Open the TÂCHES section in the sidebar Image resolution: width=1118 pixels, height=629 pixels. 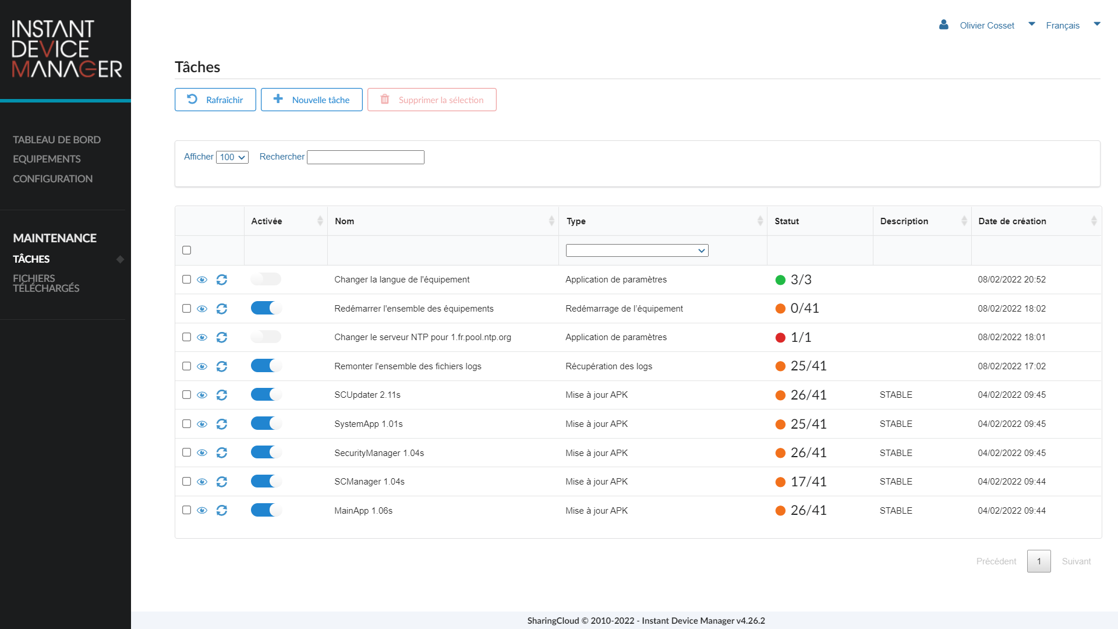pos(31,259)
